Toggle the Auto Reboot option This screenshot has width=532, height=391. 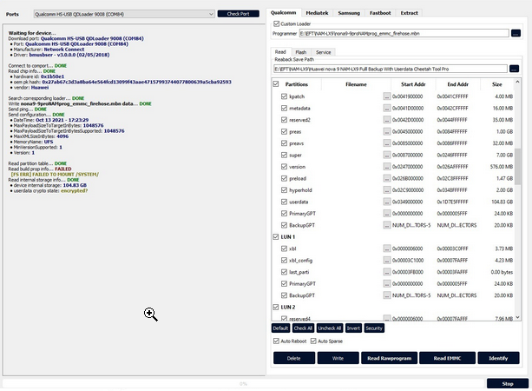(x=276, y=341)
